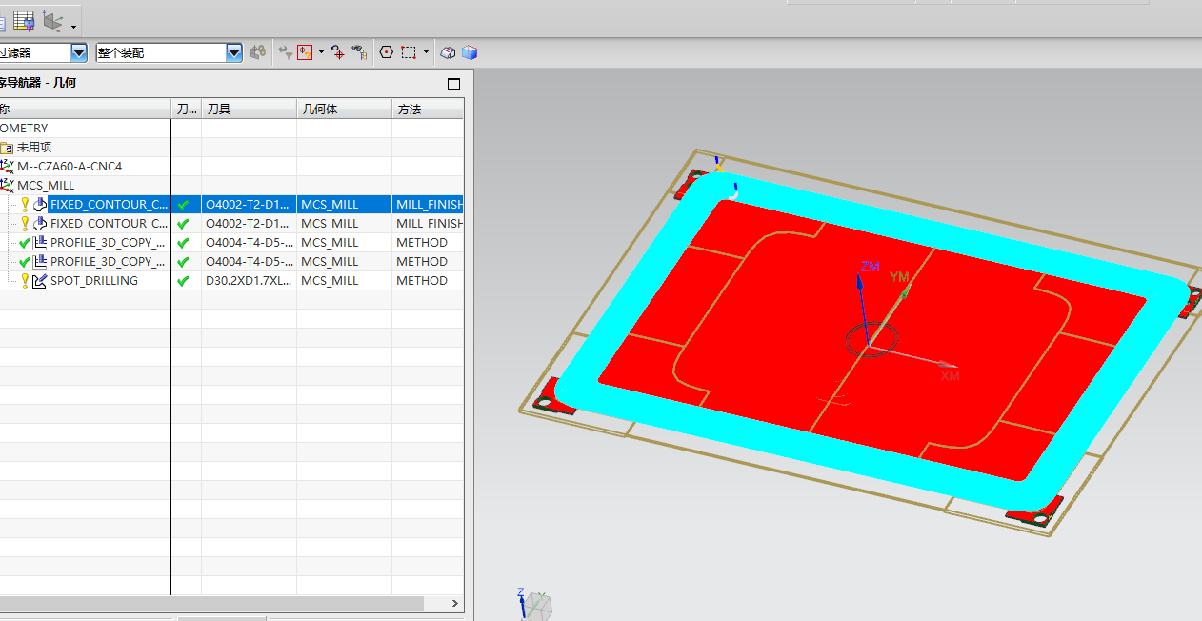The width and height of the screenshot is (1202, 621).
Task: Click MILL_FINISH method in the highlighted row
Action: click(429, 204)
